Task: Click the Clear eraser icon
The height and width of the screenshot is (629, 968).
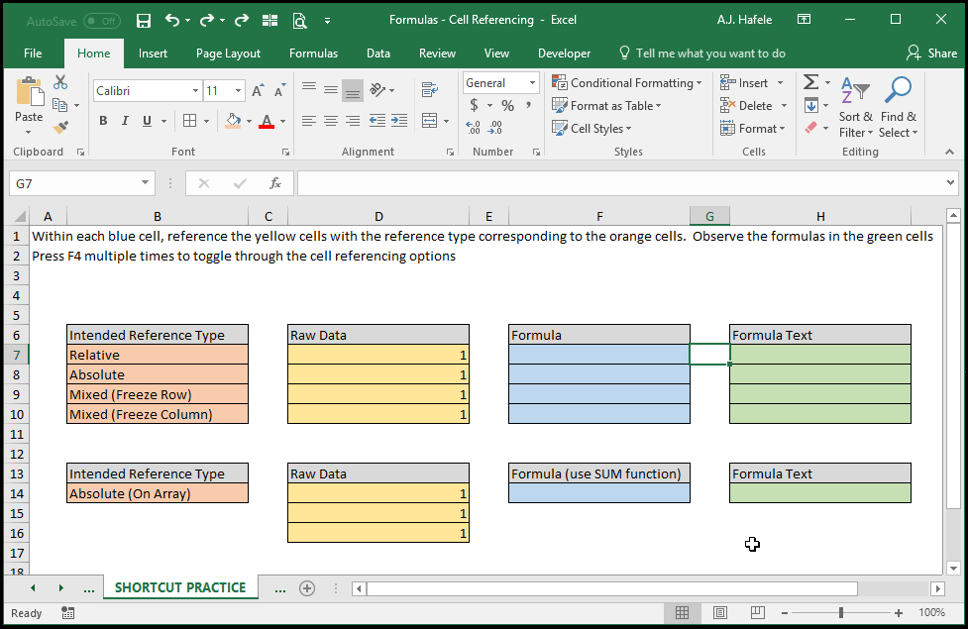Action: coord(811,128)
